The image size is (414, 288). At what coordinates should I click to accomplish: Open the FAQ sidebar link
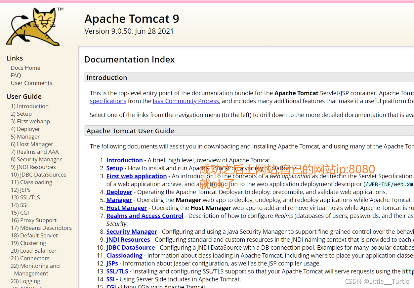(x=16, y=75)
